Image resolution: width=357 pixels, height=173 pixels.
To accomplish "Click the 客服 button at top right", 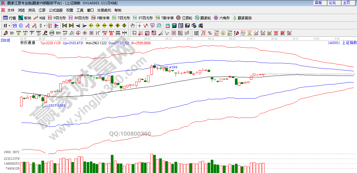I will point(318,3).
